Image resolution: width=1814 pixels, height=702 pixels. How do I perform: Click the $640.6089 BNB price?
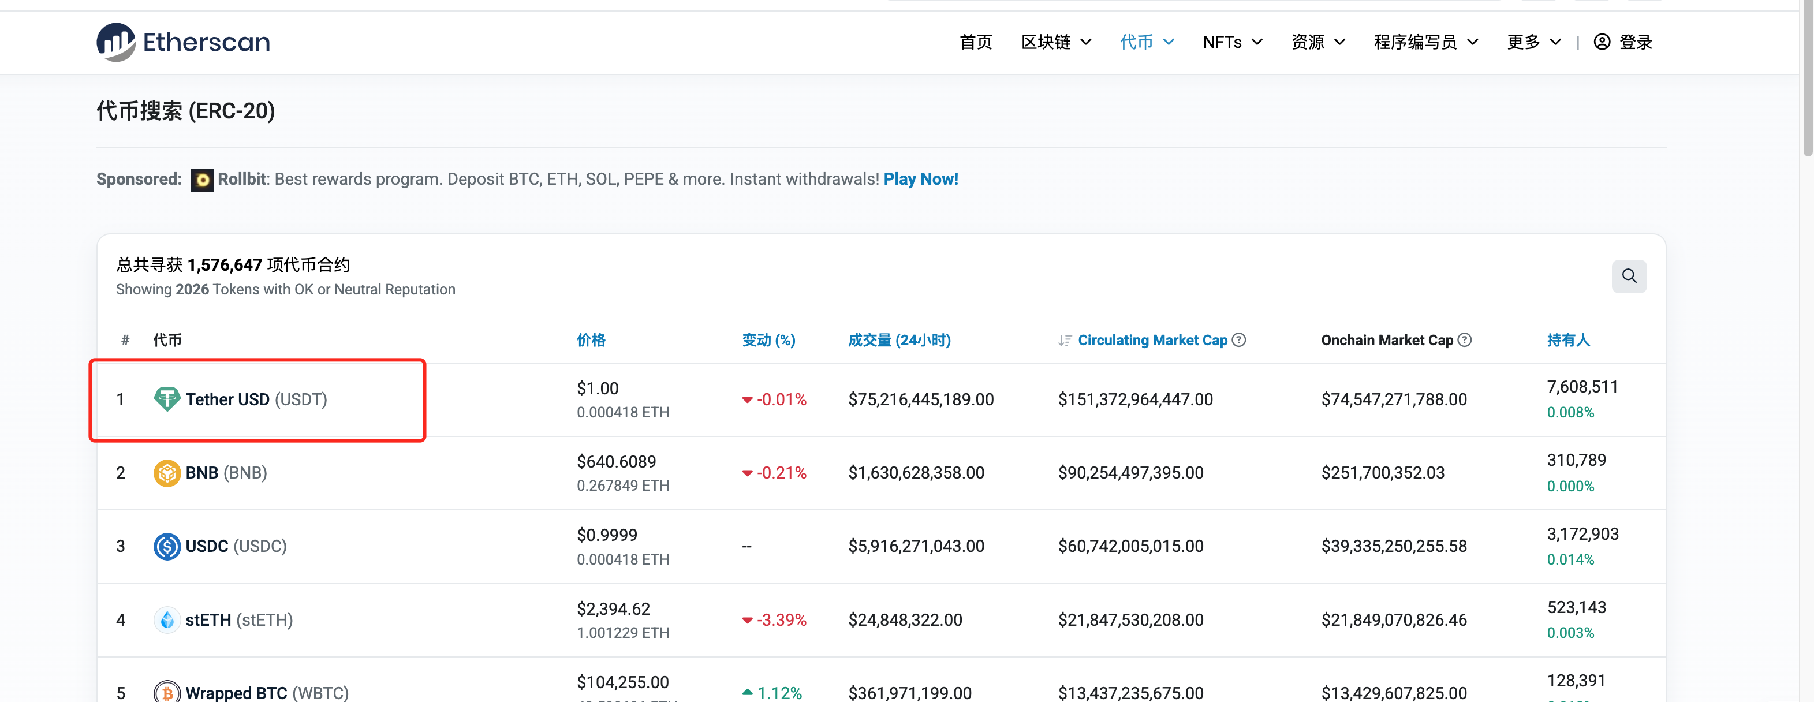[616, 461]
